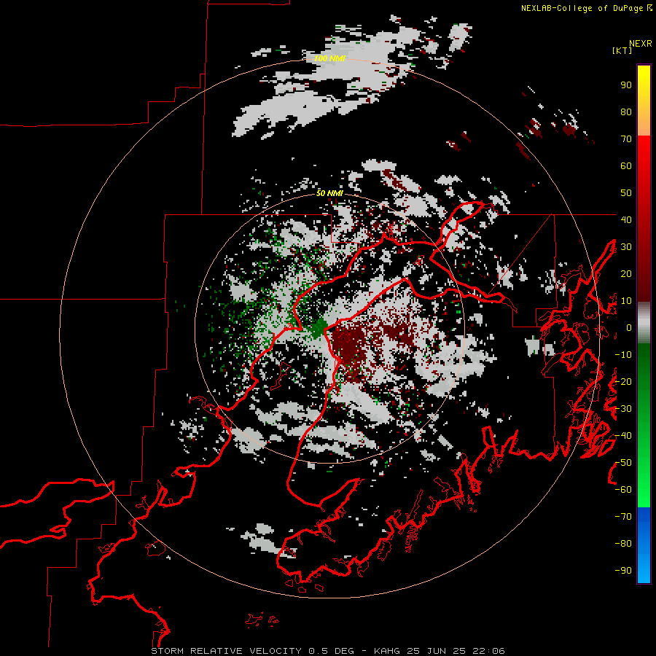Click the 0 label on velocity scale
This screenshot has height=656, width=656.
pyautogui.click(x=629, y=328)
